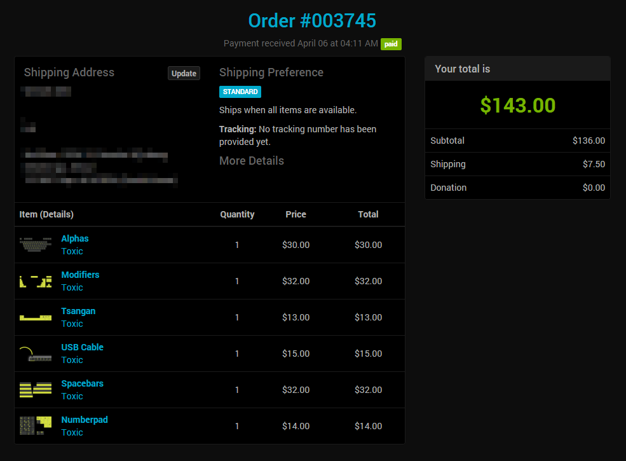Screen dimensions: 626x461
Task: Click the Tsangan row total $13.00
Action: 368,317
